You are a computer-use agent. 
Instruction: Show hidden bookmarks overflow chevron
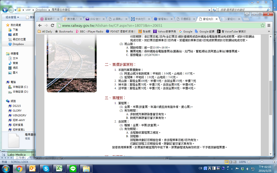pos(269,31)
